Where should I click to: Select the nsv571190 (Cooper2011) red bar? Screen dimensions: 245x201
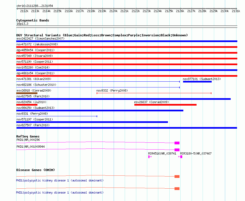pyautogui.click(x=127, y=64)
